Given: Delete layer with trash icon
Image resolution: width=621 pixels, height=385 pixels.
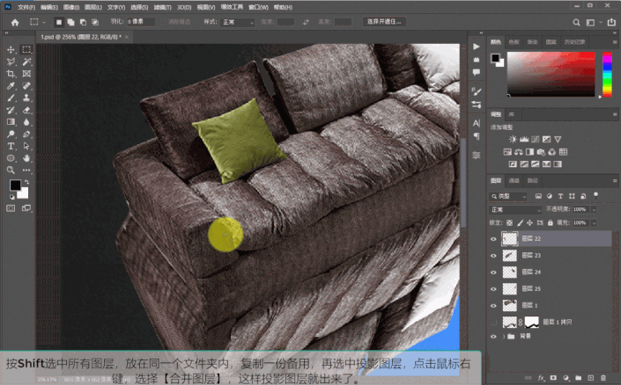Looking at the screenshot, I should (603, 378).
